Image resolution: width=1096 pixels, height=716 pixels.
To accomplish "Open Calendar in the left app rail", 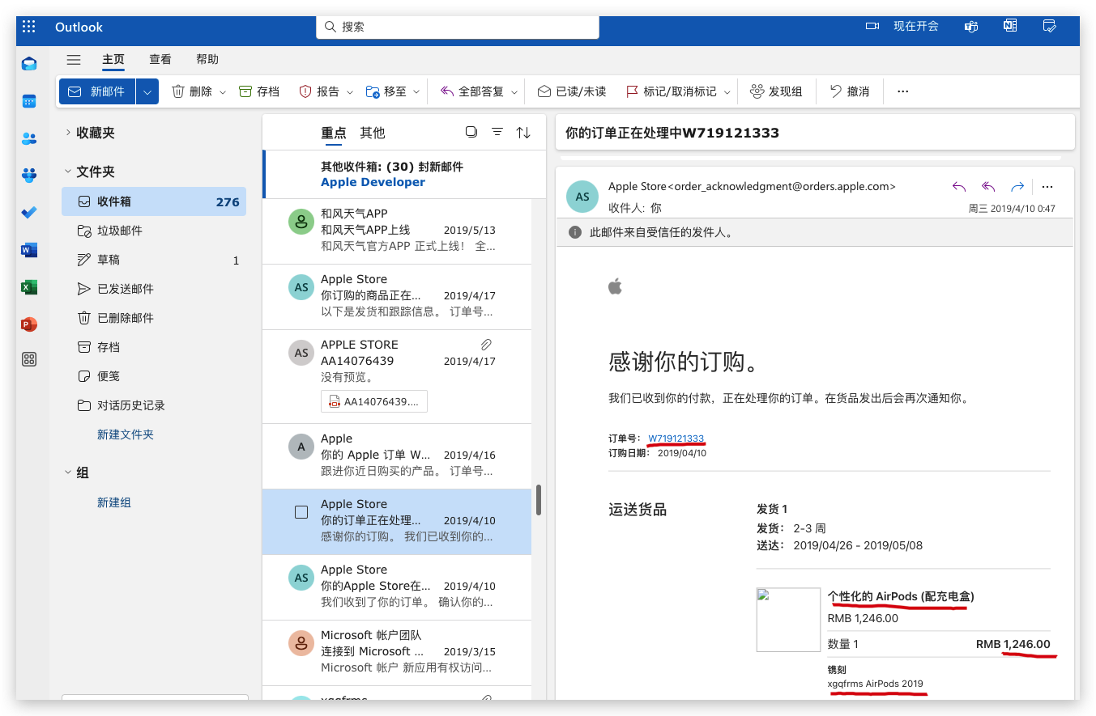I will pyautogui.click(x=29, y=101).
